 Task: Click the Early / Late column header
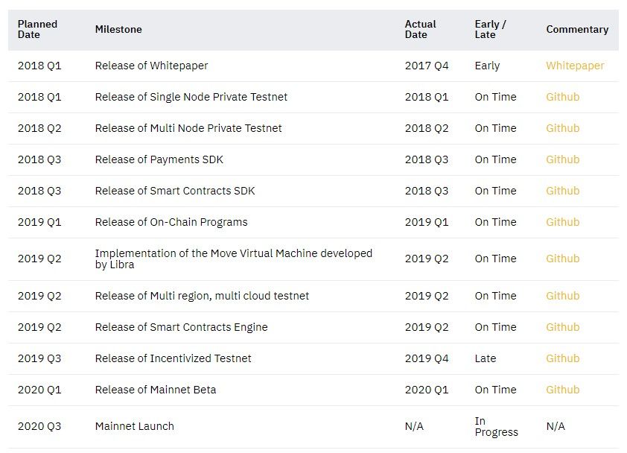(490, 29)
